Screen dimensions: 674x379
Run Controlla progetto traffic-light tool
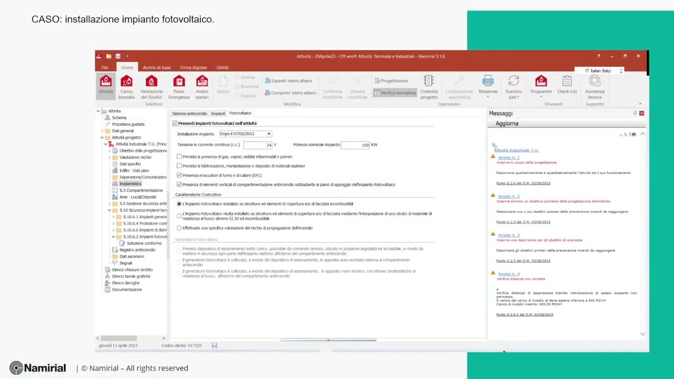[x=429, y=87]
